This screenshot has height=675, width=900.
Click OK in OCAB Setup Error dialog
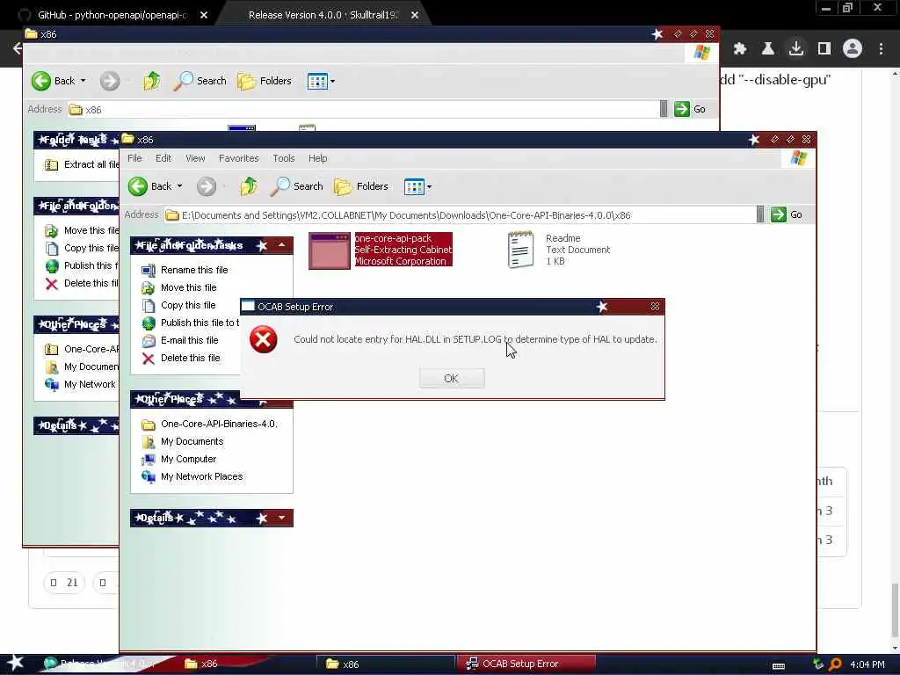pyautogui.click(x=451, y=378)
